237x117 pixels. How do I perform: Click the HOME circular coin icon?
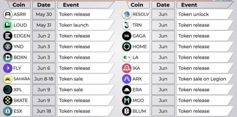pos(127,47)
